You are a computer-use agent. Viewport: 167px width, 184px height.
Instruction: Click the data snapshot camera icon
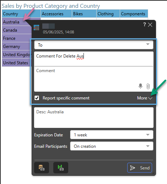point(42,168)
